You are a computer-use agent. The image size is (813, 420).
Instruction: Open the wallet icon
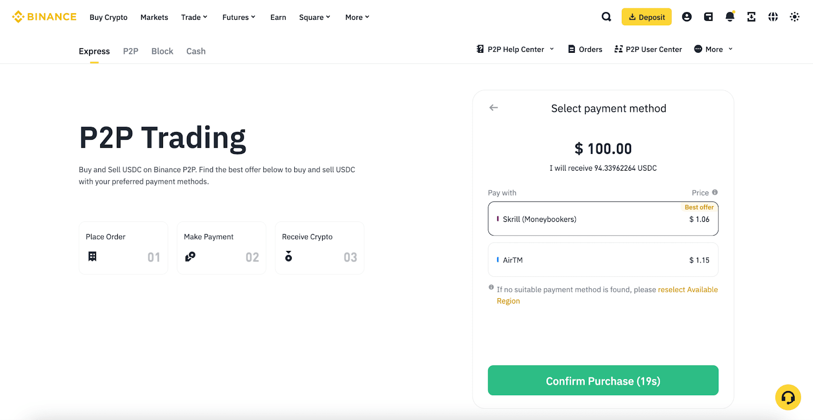(708, 17)
